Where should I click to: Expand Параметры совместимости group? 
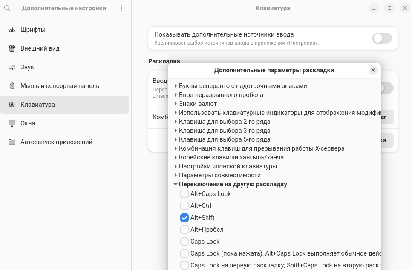176,175
